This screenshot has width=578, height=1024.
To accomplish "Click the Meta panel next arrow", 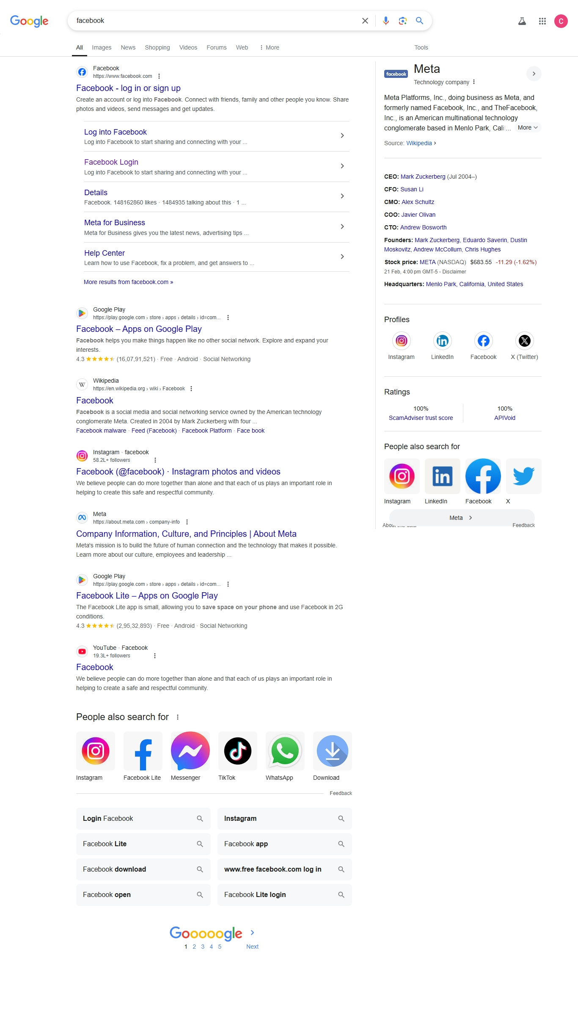I will 534,74.
